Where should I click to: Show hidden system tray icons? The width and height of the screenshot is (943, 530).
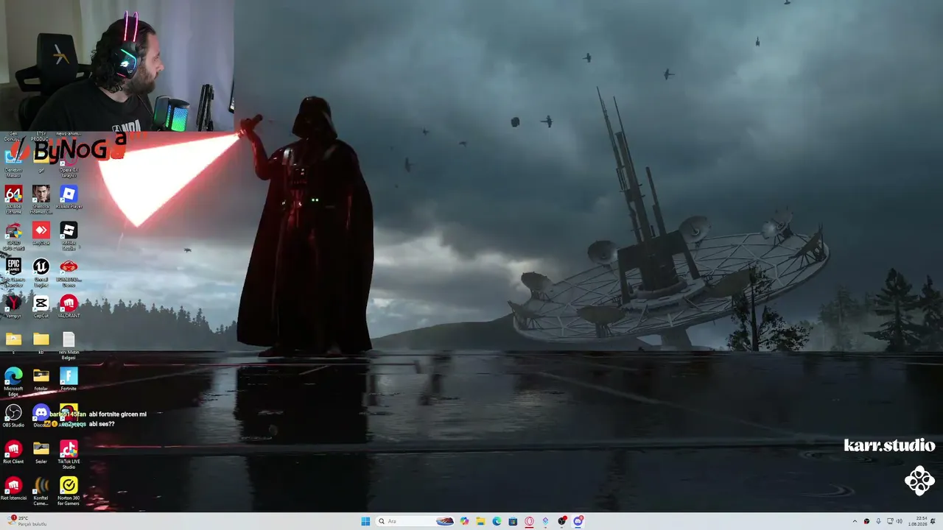(855, 521)
